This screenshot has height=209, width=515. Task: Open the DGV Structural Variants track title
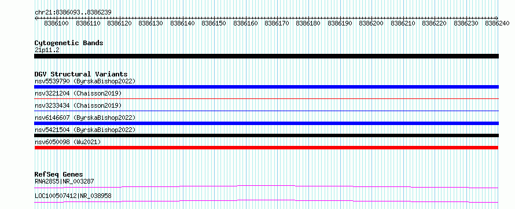click(81, 74)
